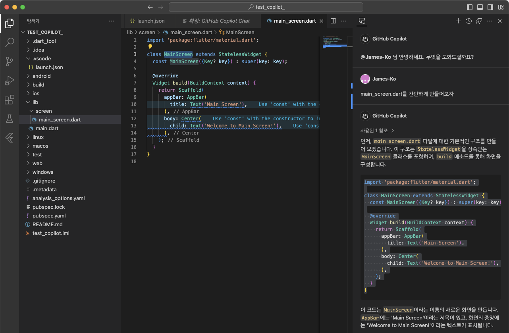
Task: Open pubspec.yaml in the explorer
Action: 49,216
